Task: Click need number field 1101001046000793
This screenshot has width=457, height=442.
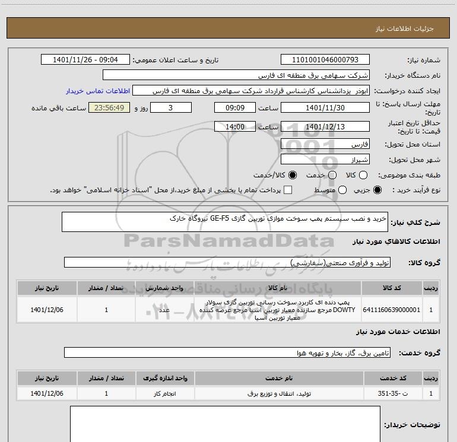Action: click(325, 60)
